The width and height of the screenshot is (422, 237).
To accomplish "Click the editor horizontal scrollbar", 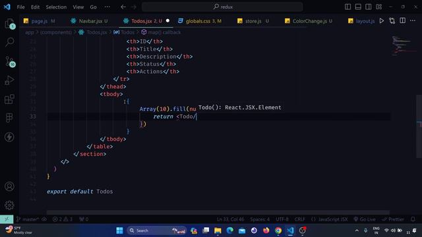I will tap(218, 212).
